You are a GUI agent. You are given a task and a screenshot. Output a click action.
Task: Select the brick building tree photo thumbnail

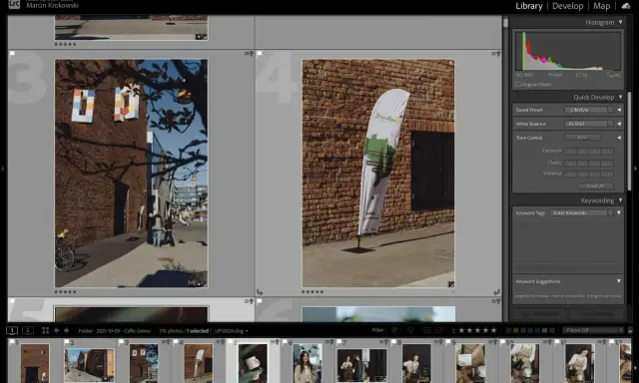(x=131, y=174)
